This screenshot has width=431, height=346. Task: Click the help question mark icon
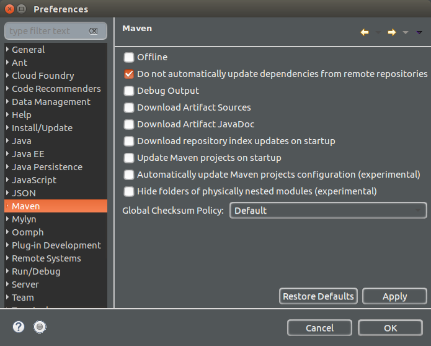point(19,327)
